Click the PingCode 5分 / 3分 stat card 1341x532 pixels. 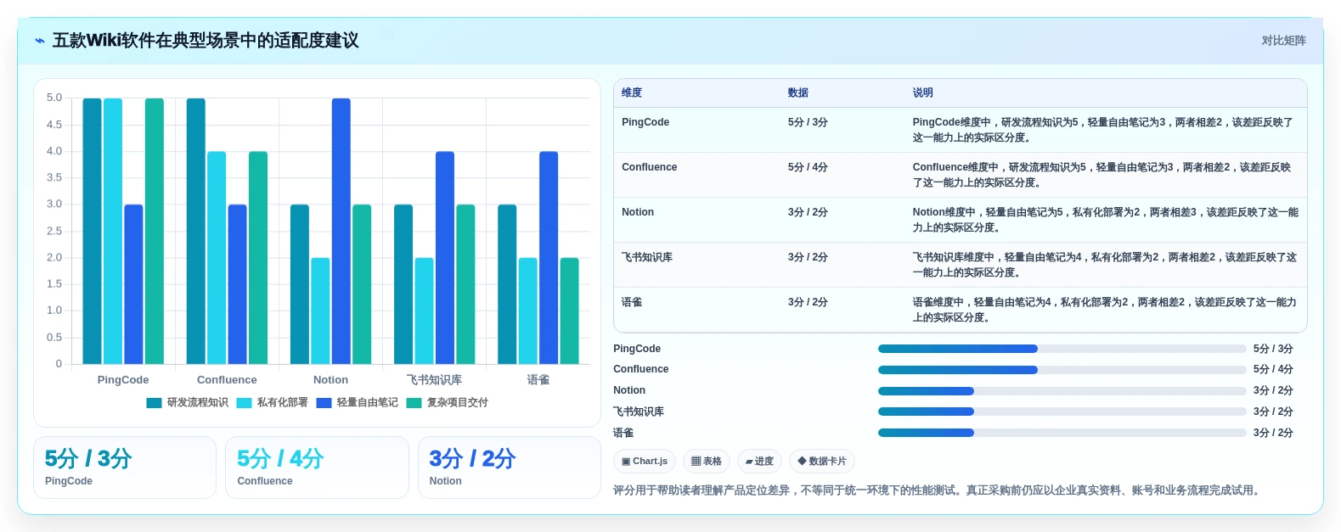(x=125, y=468)
